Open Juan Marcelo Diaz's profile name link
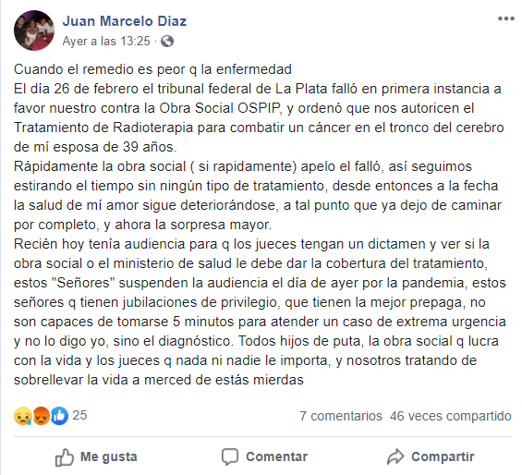 [x=125, y=21]
